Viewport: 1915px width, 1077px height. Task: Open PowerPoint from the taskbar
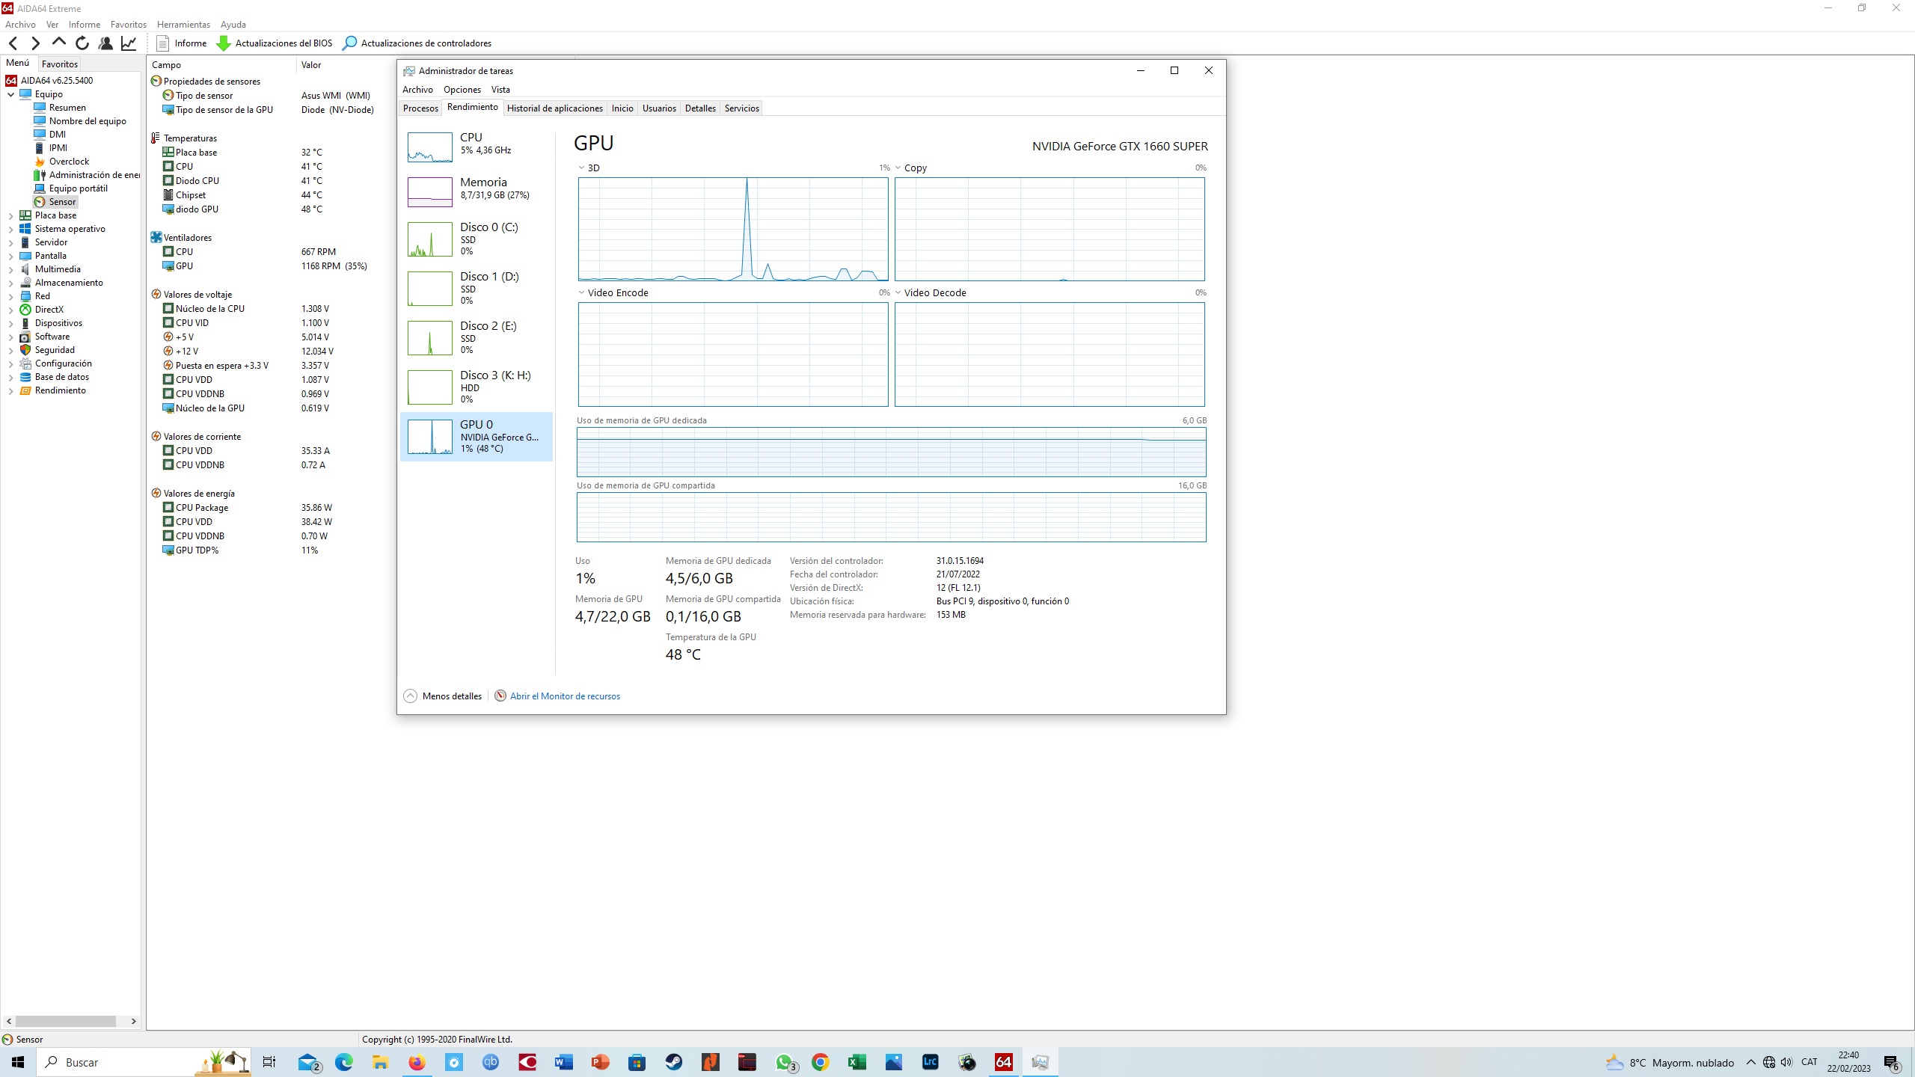point(601,1062)
